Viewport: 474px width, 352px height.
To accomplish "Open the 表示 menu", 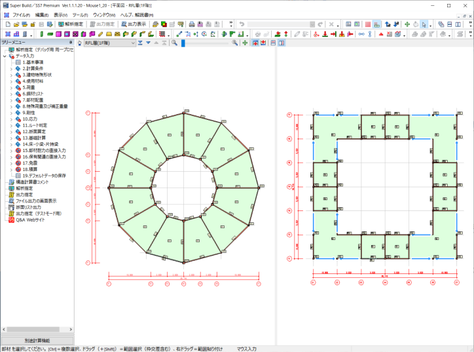I will pyautogui.click(x=60, y=15).
